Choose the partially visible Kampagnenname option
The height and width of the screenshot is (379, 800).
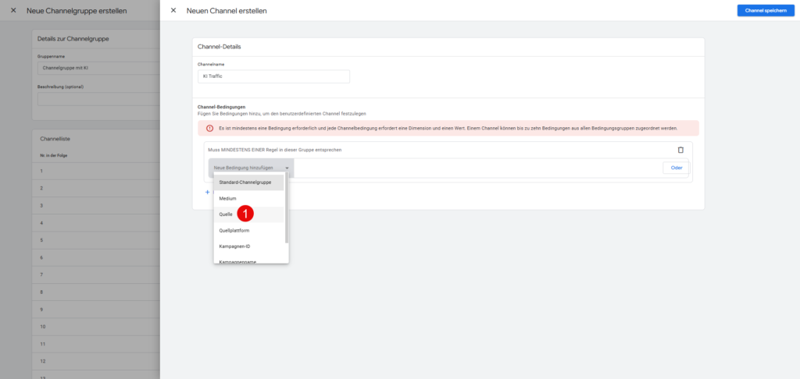tap(237, 260)
